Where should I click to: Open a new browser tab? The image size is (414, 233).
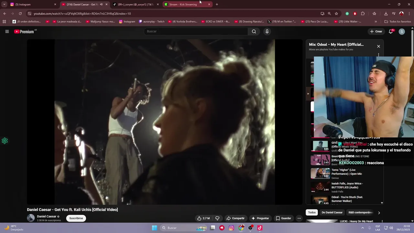pyautogui.click(x=217, y=5)
